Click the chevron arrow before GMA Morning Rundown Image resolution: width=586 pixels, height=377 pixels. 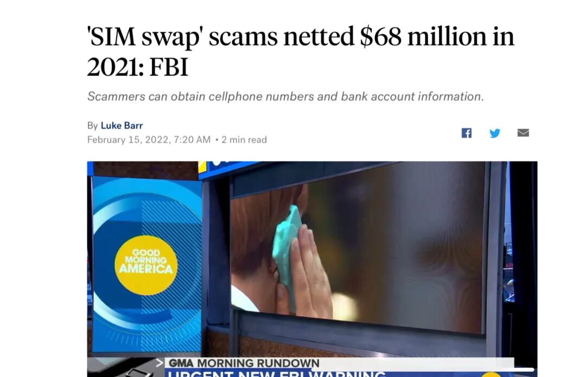pyautogui.click(x=159, y=362)
